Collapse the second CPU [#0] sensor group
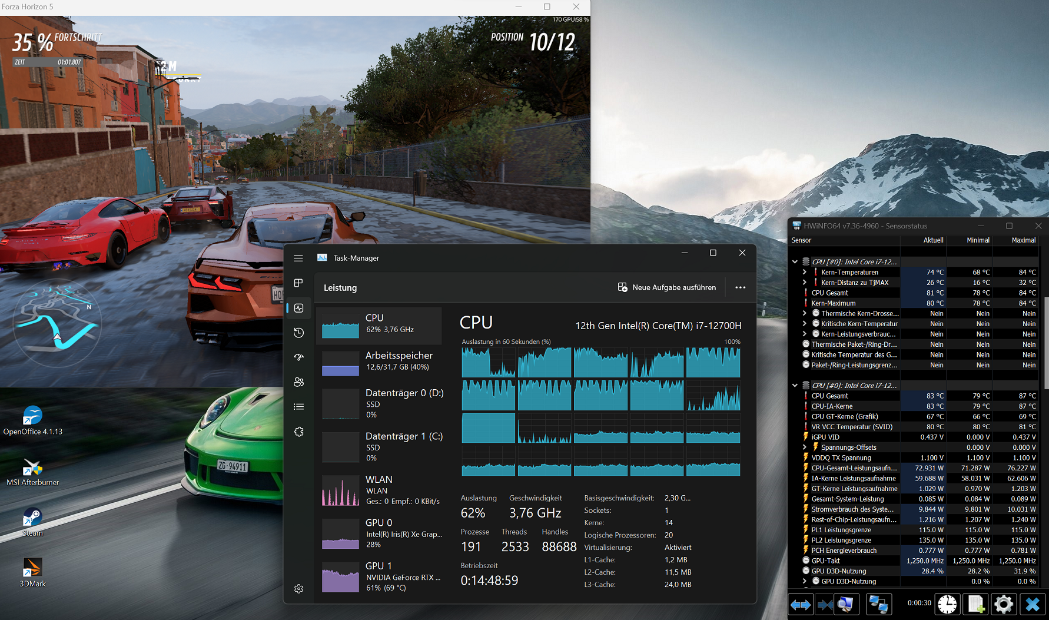Viewport: 1049px width, 620px height. coord(795,386)
